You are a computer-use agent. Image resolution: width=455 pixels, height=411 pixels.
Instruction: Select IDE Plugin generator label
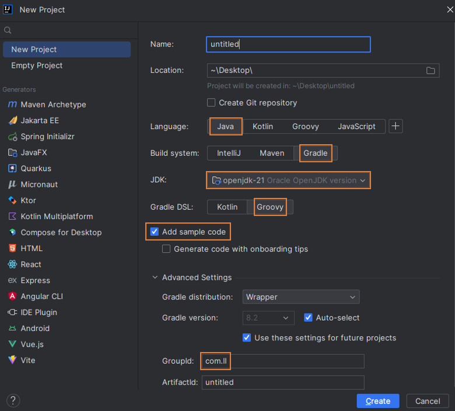click(x=39, y=312)
